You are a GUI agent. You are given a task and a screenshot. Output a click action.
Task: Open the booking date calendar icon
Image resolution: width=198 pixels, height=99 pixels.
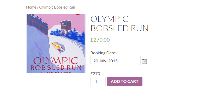144,61
